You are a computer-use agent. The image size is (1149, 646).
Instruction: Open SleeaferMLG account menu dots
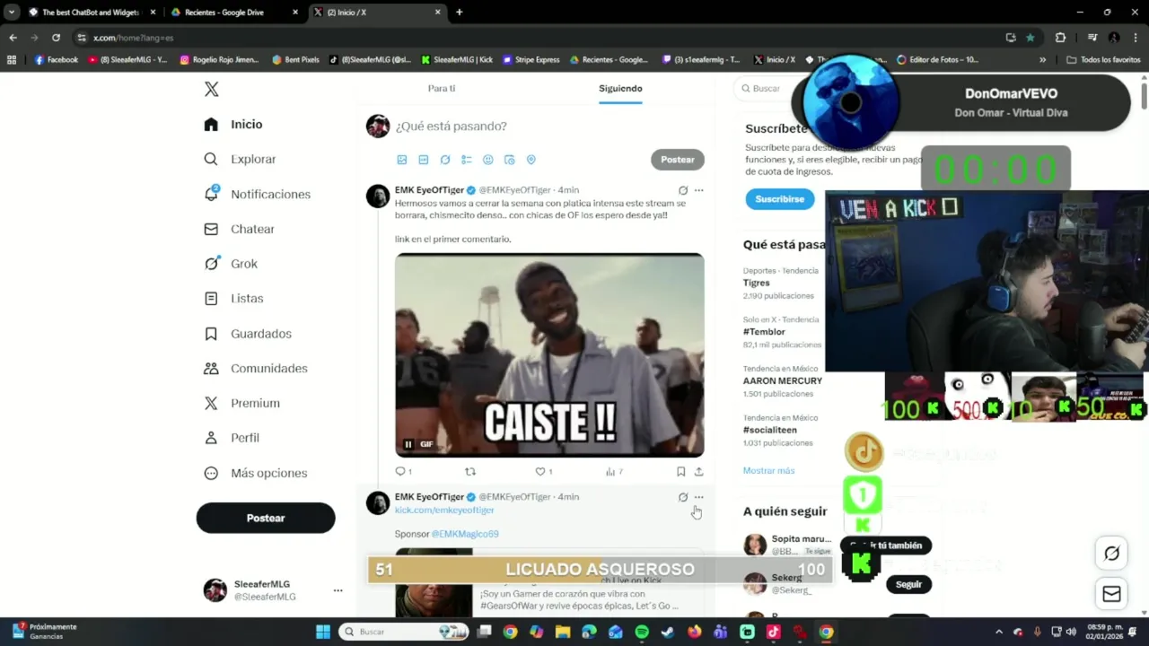click(x=338, y=590)
